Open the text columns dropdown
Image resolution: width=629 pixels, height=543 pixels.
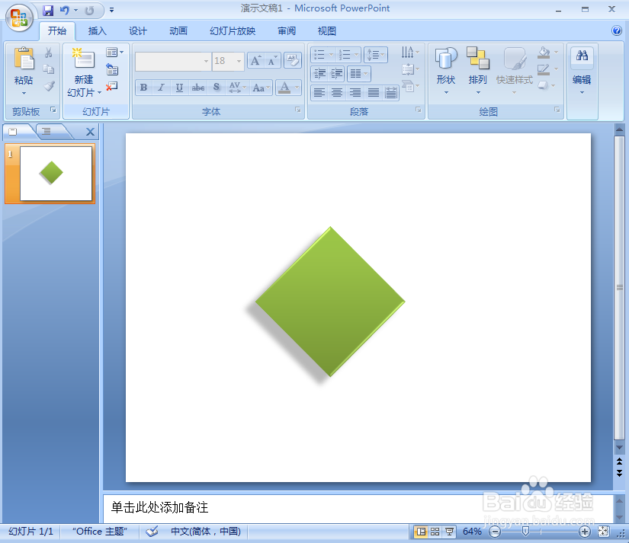[x=358, y=74]
